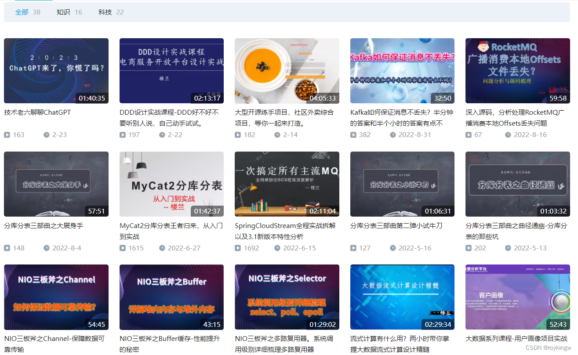The width and height of the screenshot is (578, 355).
Task: Click play-count icon beside 67
Action: tap(469, 135)
